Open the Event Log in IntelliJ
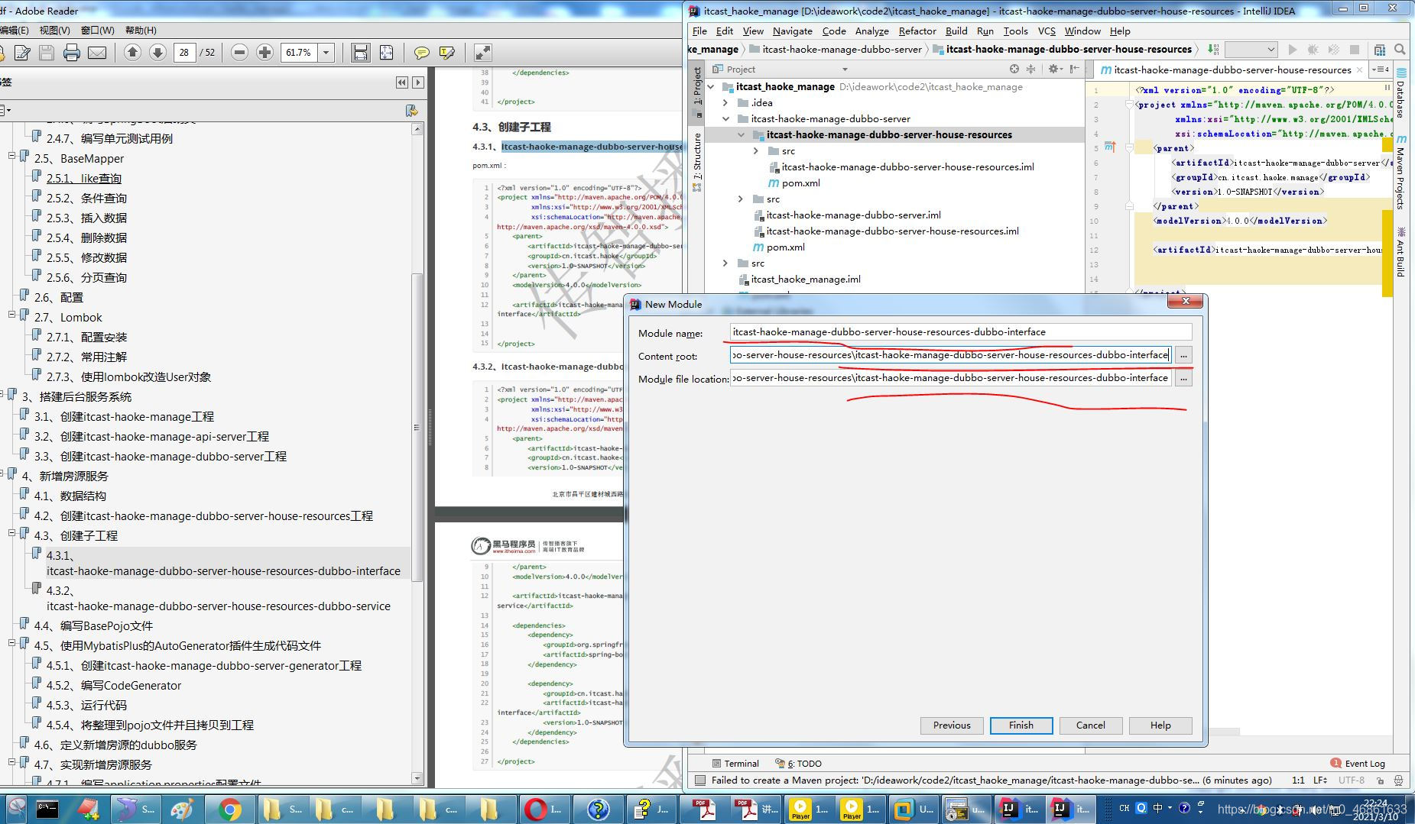The width and height of the screenshot is (1415, 824). point(1358,763)
